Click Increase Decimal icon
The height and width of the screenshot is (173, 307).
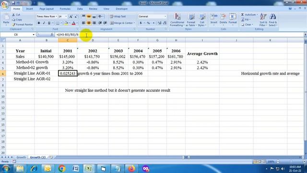160,23
